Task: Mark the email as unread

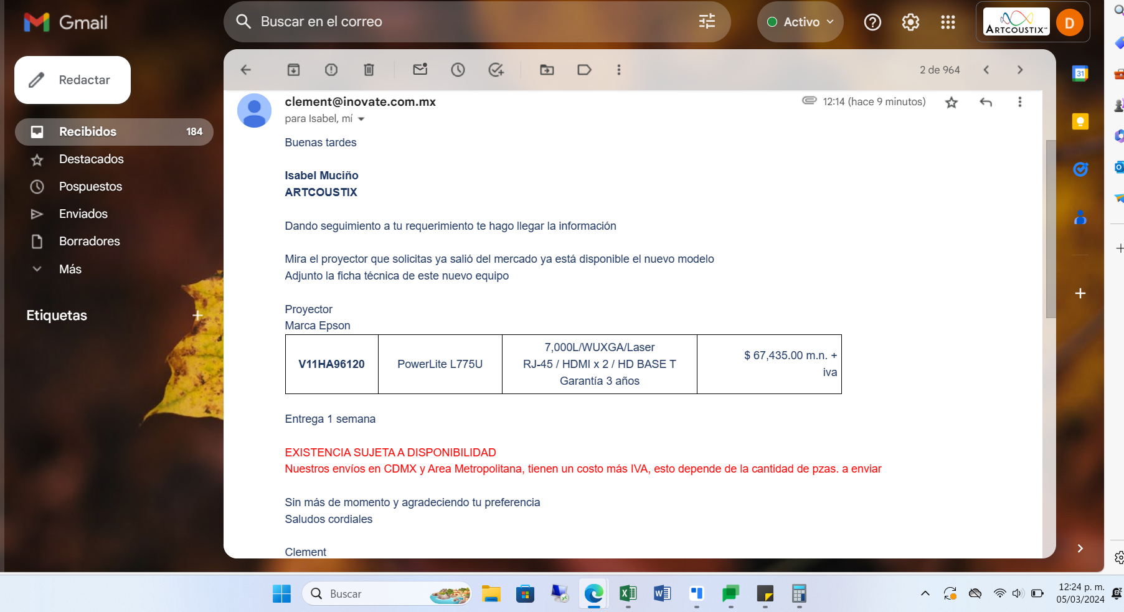Action: point(420,70)
